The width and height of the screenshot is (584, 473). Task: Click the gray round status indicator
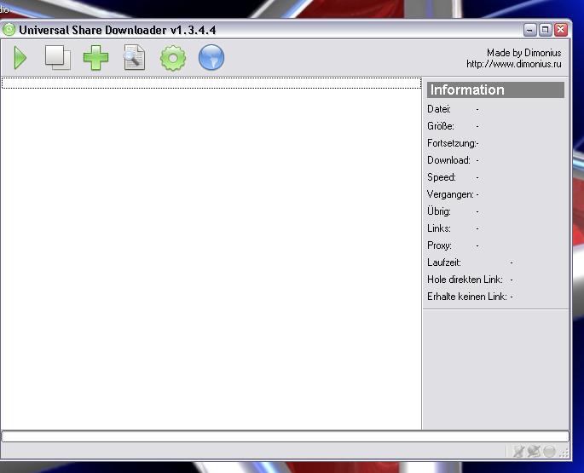tap(549, 452)
